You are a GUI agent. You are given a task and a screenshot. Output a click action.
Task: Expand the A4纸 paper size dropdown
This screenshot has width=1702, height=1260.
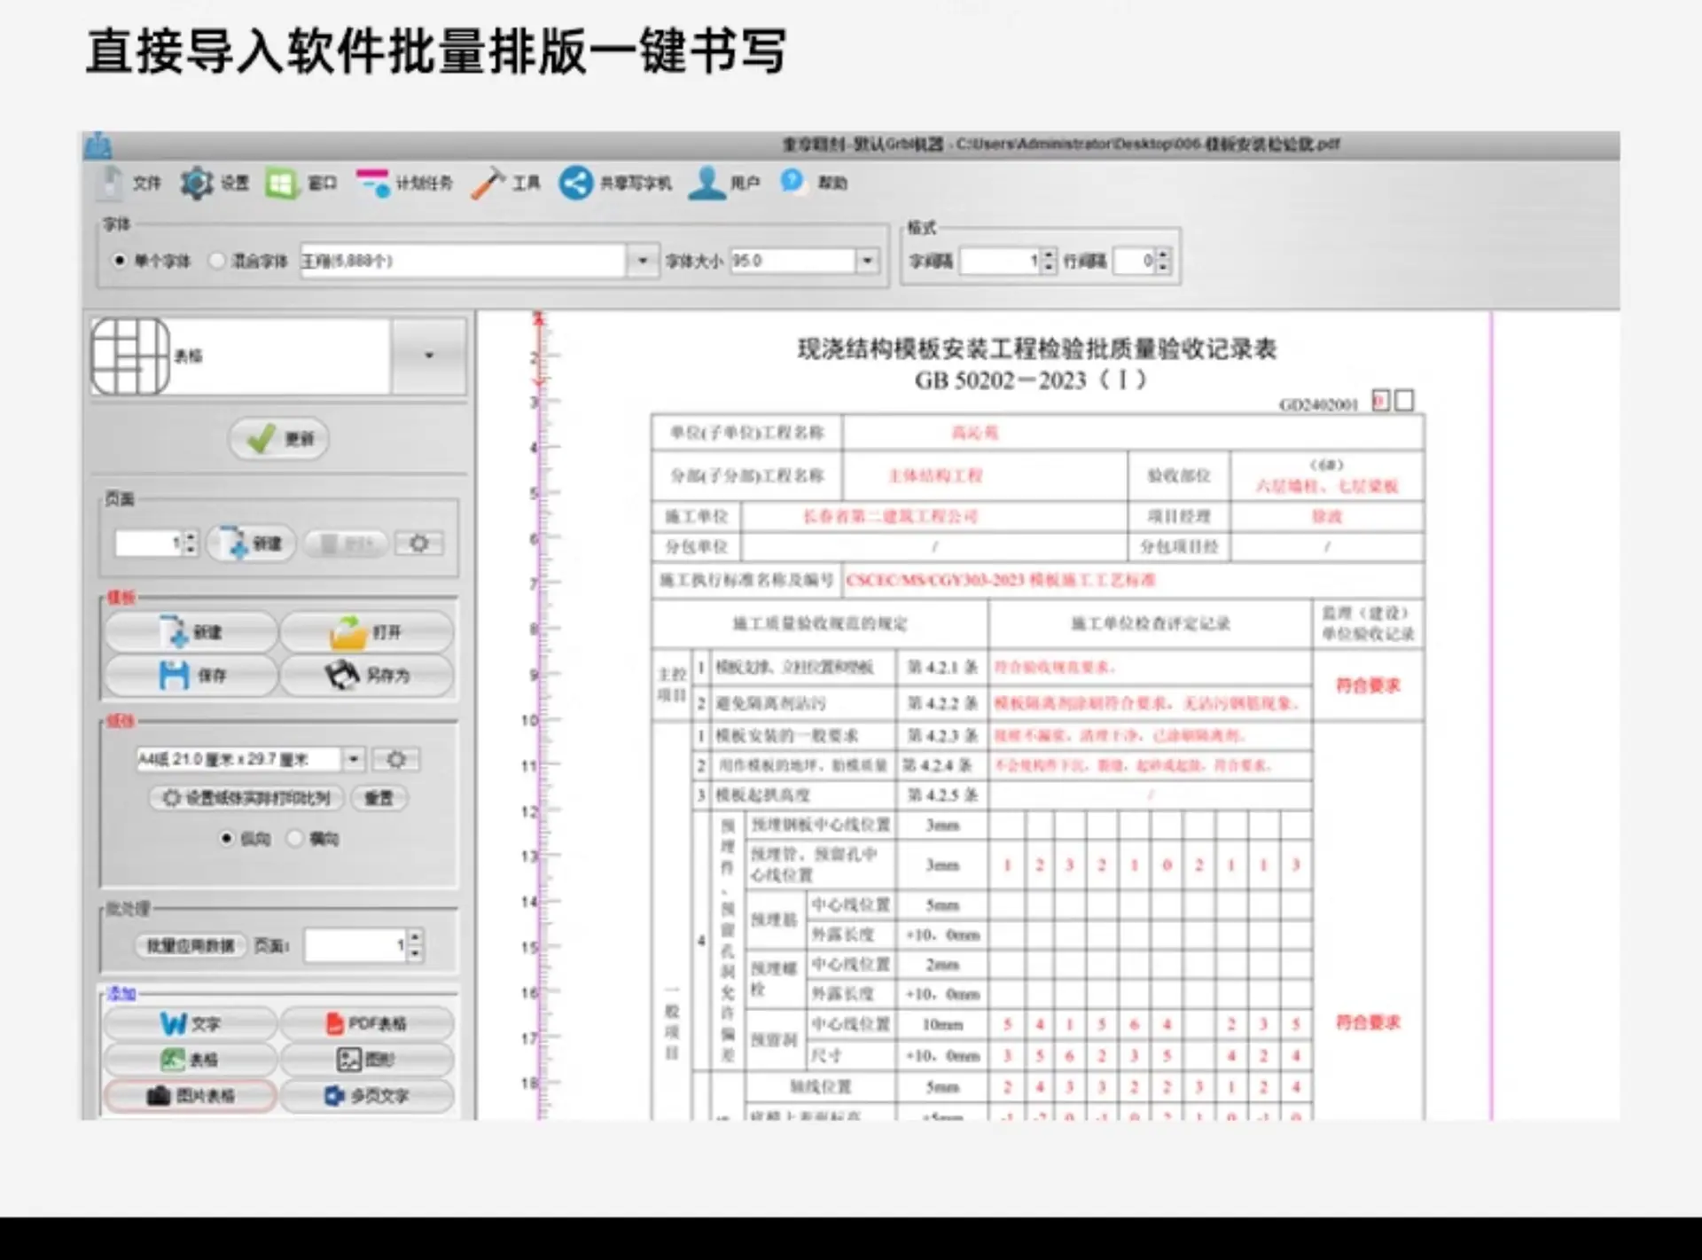click(354, 760)
